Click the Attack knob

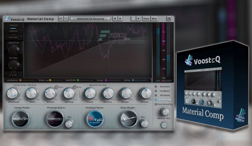tap(50, 94)
